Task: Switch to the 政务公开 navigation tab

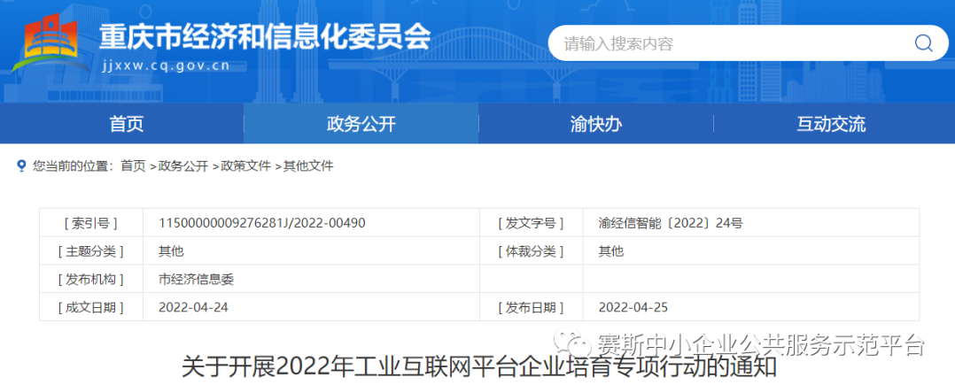Action: coord(361,124)
